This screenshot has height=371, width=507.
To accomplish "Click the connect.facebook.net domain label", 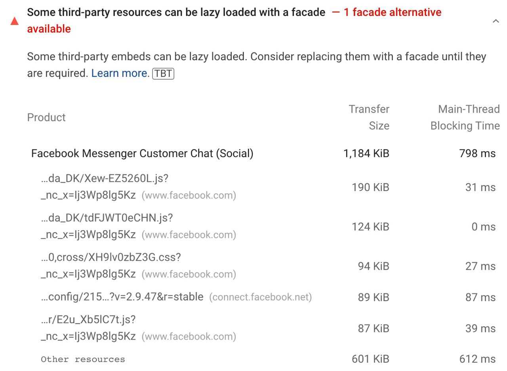I will tap(261, 297).
